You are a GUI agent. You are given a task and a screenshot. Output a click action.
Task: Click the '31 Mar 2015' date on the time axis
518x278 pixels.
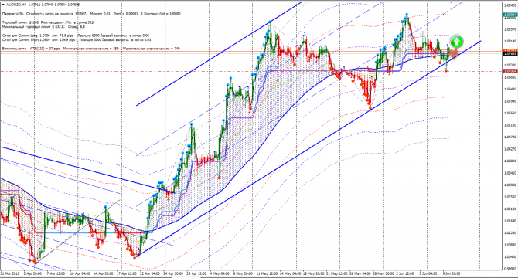click(9, 273)
